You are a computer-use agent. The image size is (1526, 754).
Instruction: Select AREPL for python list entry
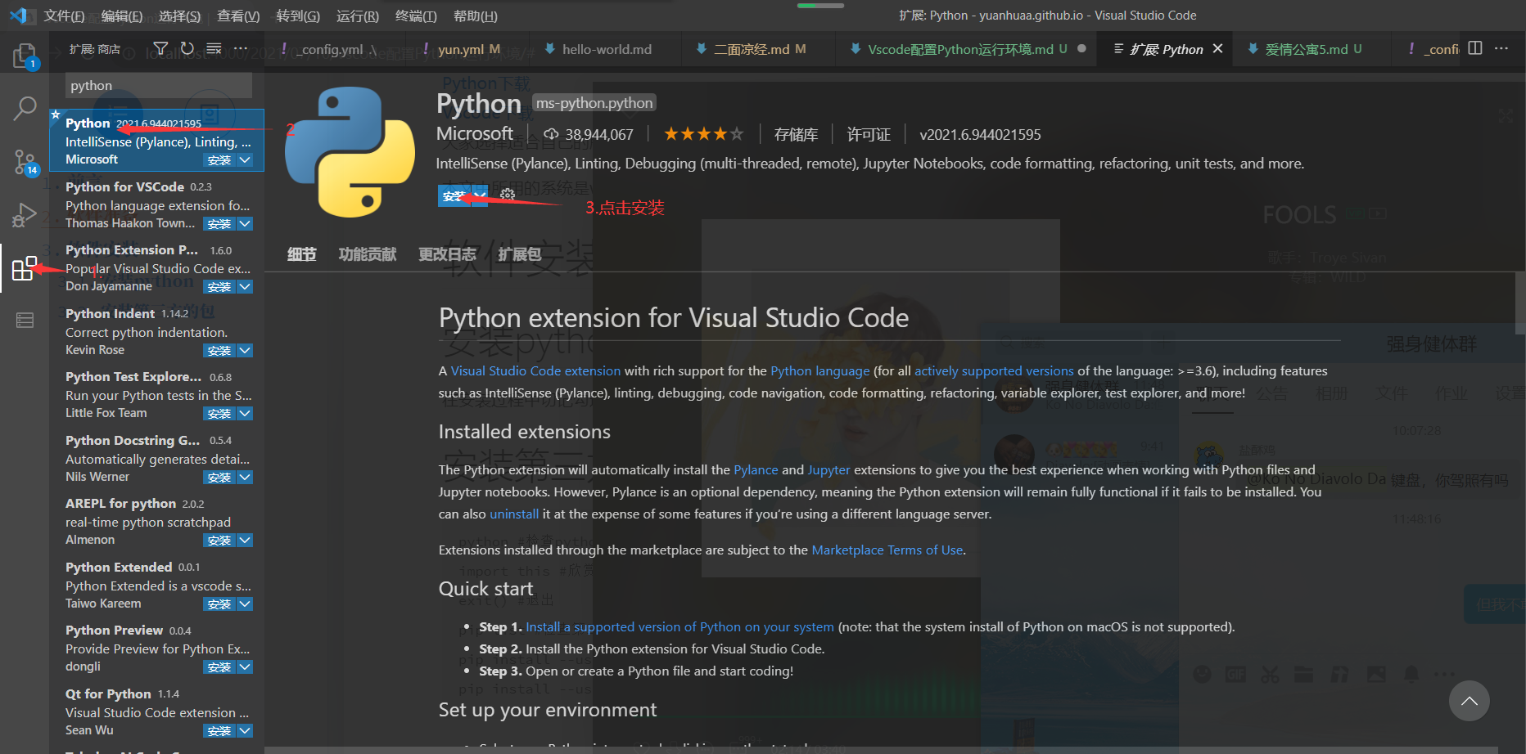[157, 521]
